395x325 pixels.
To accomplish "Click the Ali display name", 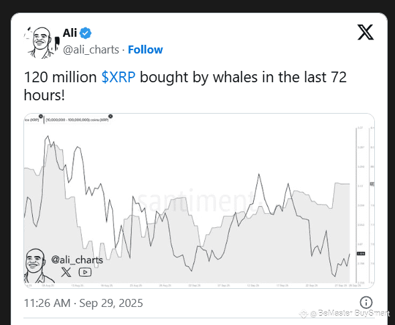I will tap(70, 33).
